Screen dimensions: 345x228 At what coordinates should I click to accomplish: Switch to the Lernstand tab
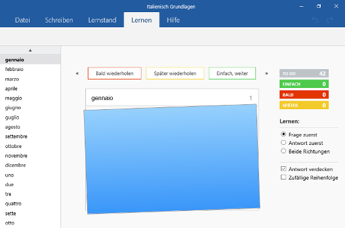pos(102,20)
